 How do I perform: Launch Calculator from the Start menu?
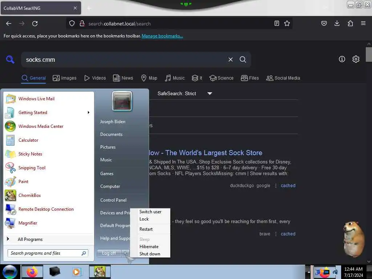tap(49, 140)
